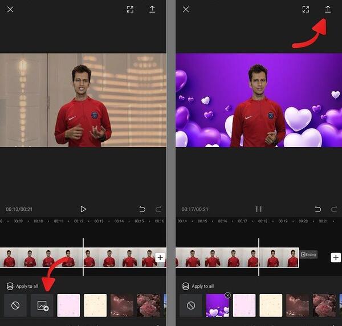The width and height of the screenshot is (342, 326).
Task: Tap the 00:17/00:21 time readout
Action: coord(195,209)
